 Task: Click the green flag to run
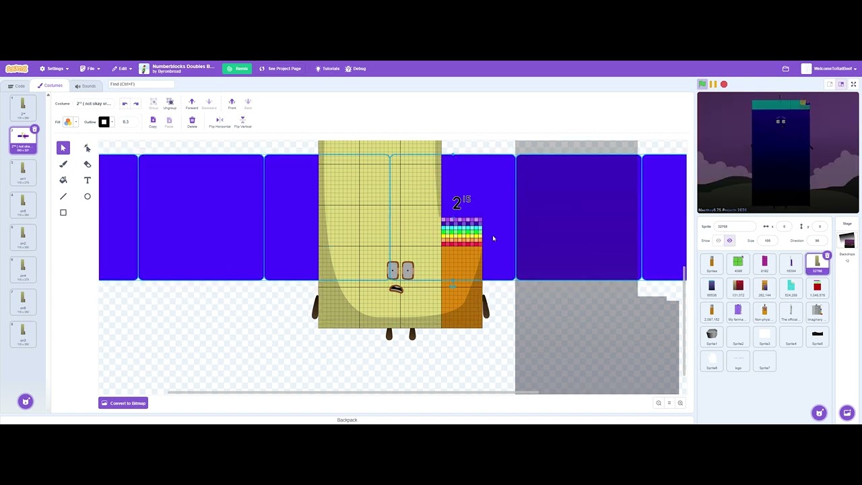tap(702, 84)
